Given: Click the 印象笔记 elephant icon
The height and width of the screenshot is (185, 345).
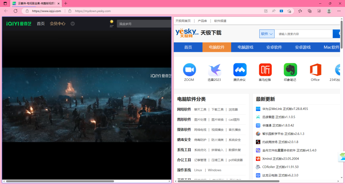Looking at the screenshot, I should (290, 70).
